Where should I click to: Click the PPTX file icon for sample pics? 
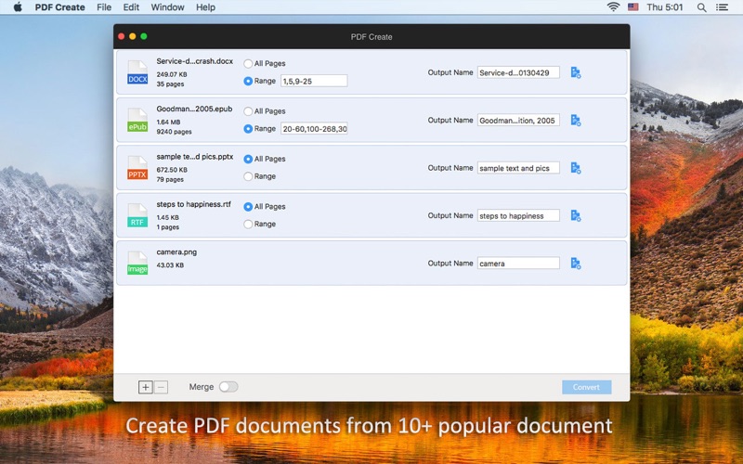[x=137, y=168]
